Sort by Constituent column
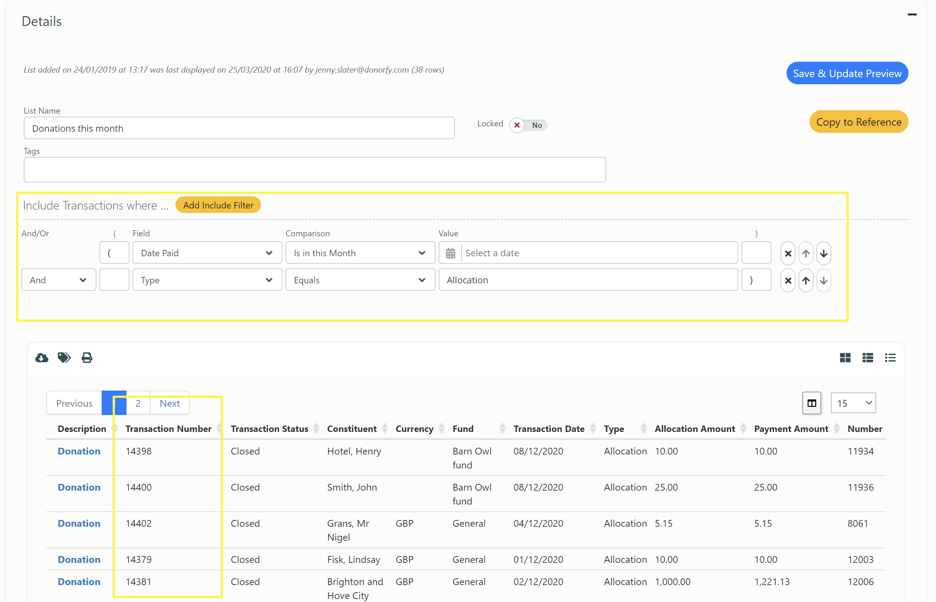Screen dimensions: 936x602 click(384, 429)
